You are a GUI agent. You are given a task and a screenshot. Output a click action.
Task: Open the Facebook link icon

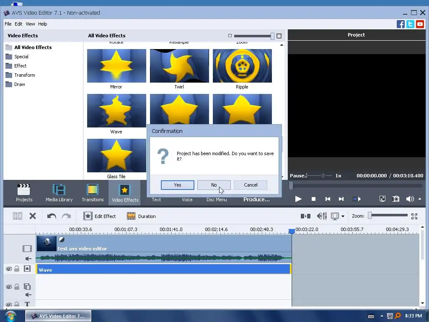(401, 24)
